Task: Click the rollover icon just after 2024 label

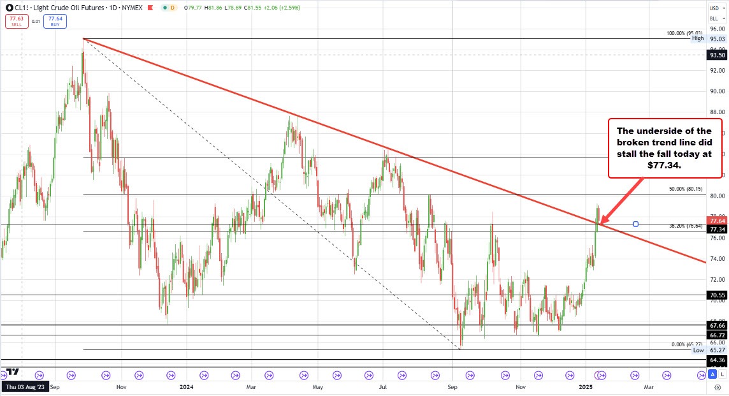Action: (x=204, y=375)
